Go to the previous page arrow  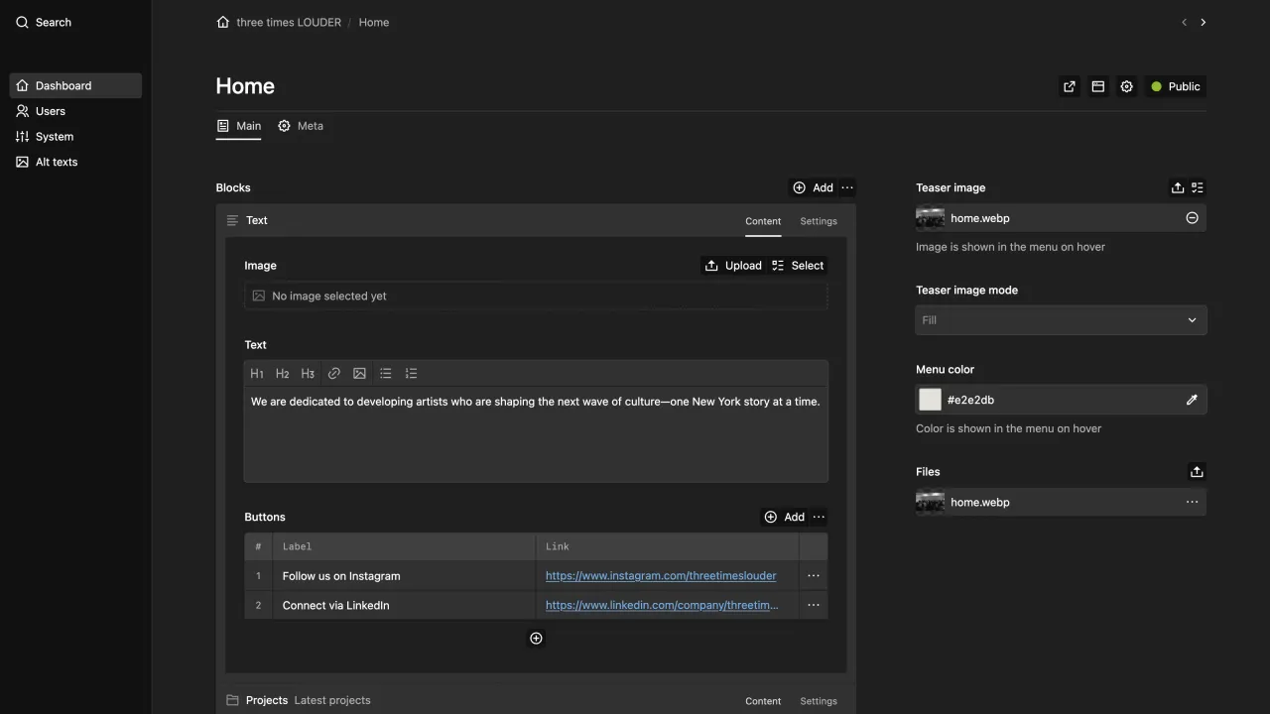click(1184, 22)
